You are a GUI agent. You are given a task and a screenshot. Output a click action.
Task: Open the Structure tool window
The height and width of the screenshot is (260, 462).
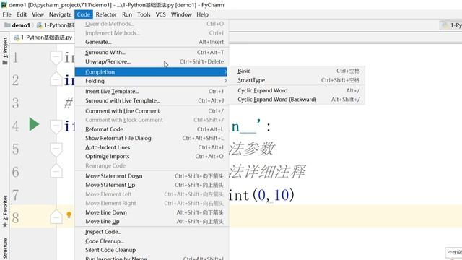point(5,248)
